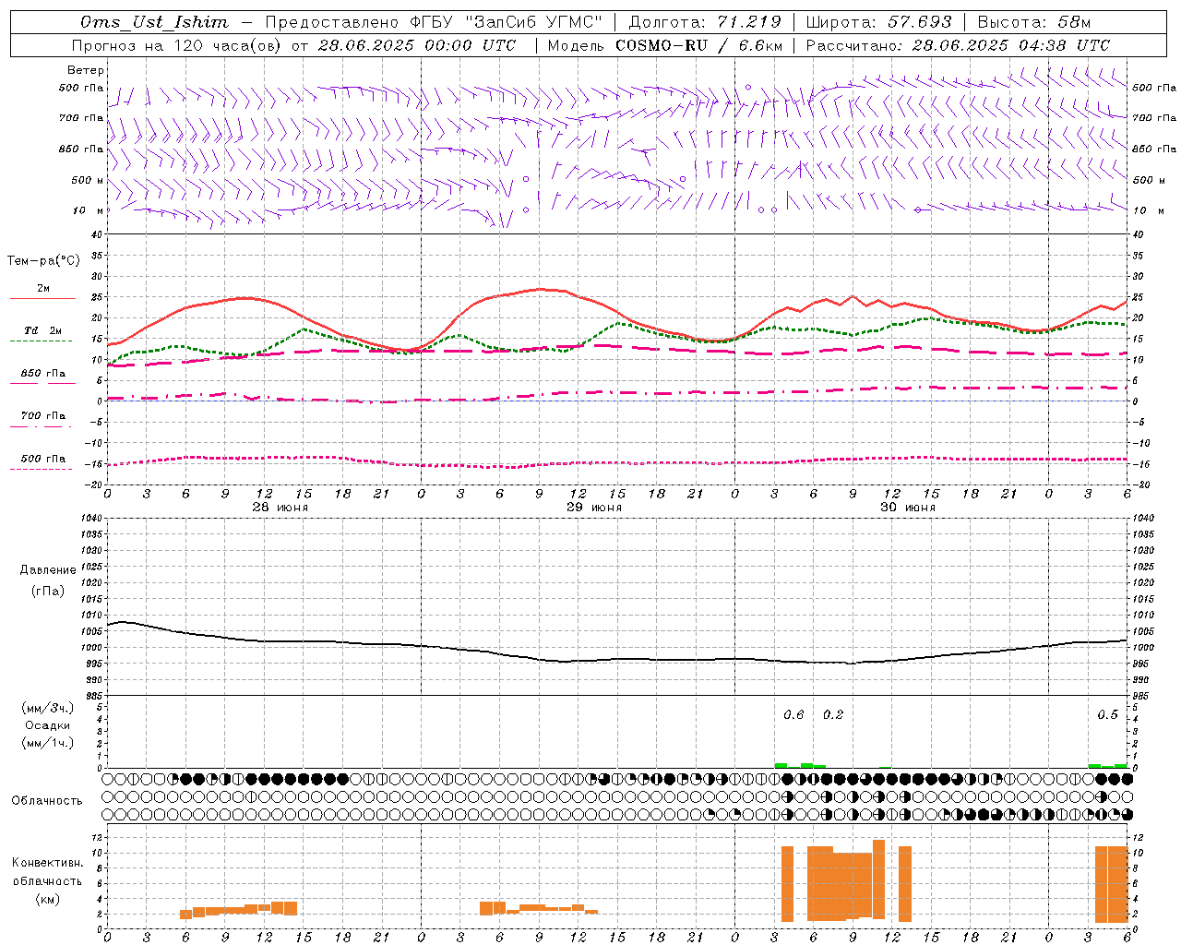
Task: Click the forecast length text Прогноз на 120 часа(ов)
Action: pyautogui.click(x=176, y=45)
